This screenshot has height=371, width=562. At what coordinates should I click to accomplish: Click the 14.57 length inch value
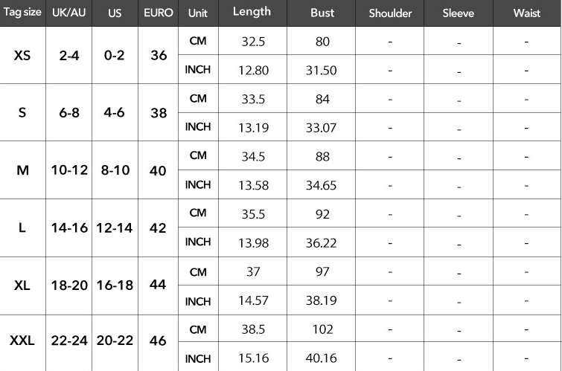(254, 300)
